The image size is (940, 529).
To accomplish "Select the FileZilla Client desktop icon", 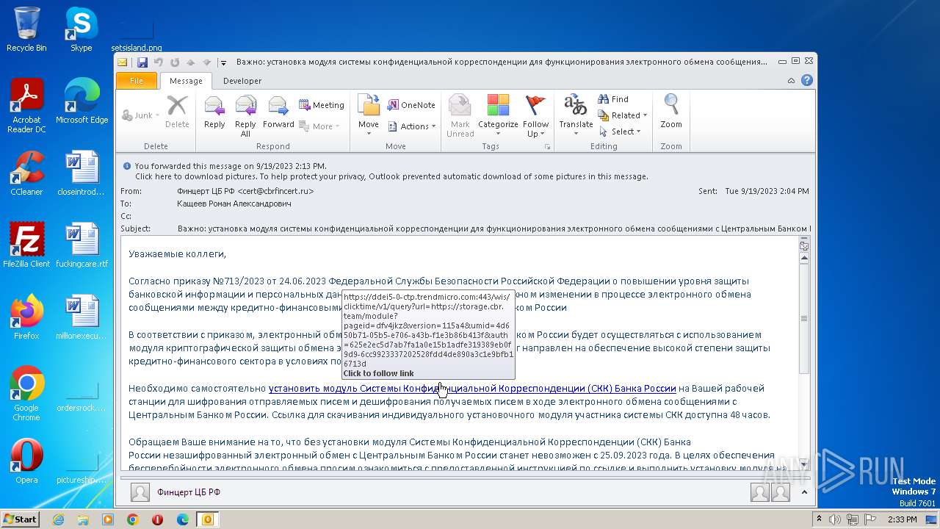I will pos(26,245).
